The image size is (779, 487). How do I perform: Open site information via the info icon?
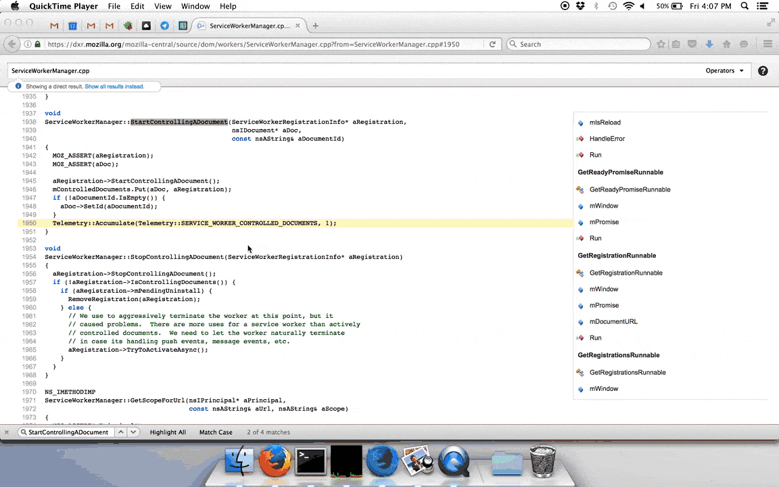(28, 44)
